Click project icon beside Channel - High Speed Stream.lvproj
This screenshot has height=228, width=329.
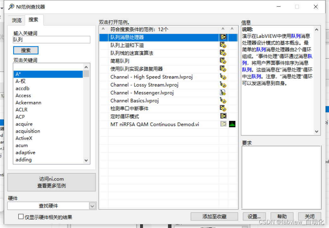(x=223, y=77)
